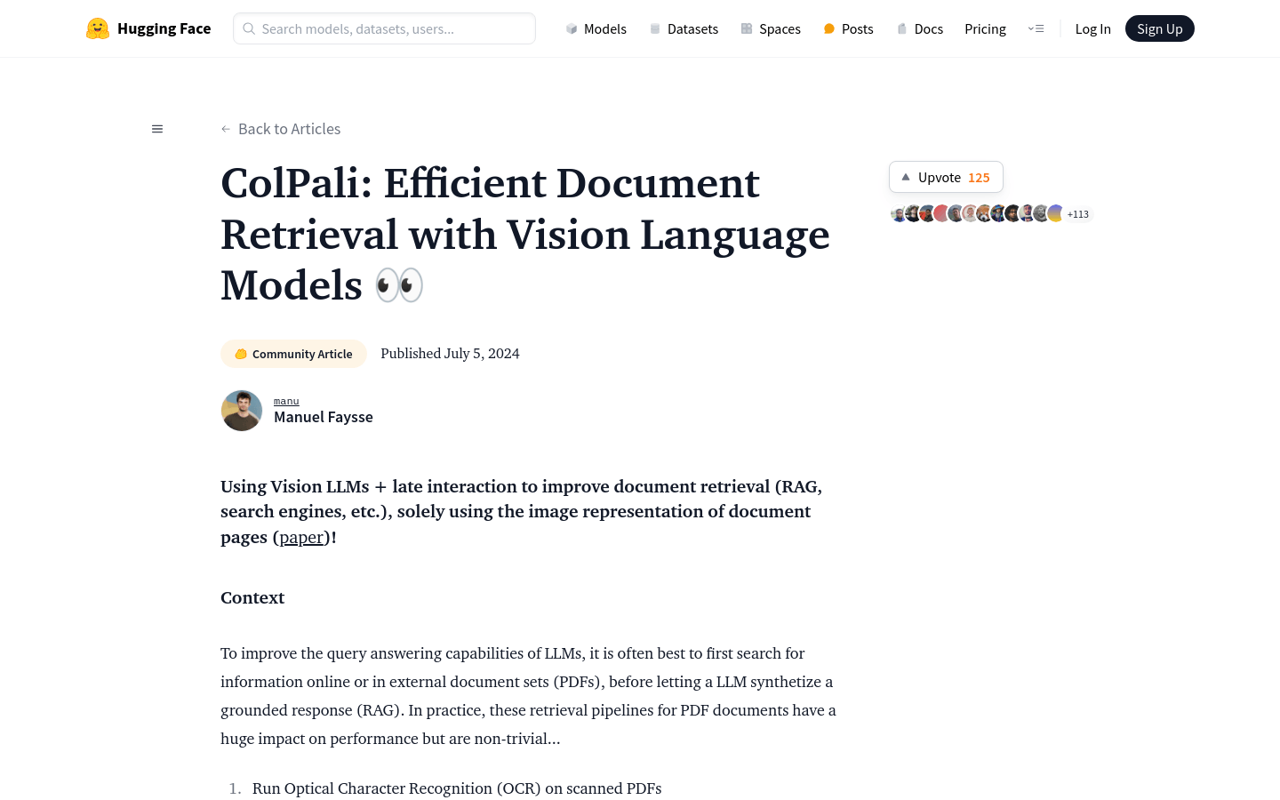The image size is (1280, 800).
Task: Click the magnifier icon in the search bar
Action: click(x=249, y=28)
